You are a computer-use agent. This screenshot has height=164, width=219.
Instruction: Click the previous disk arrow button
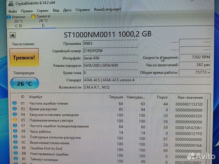(x=12, y=35)
